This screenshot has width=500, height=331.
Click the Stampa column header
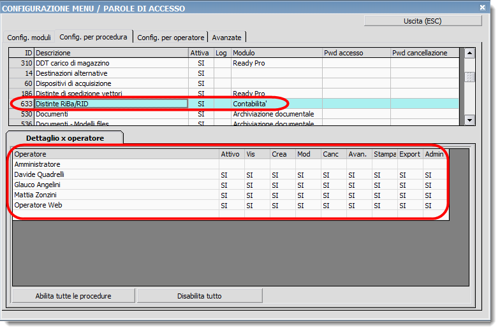click(x=385, y=154)
